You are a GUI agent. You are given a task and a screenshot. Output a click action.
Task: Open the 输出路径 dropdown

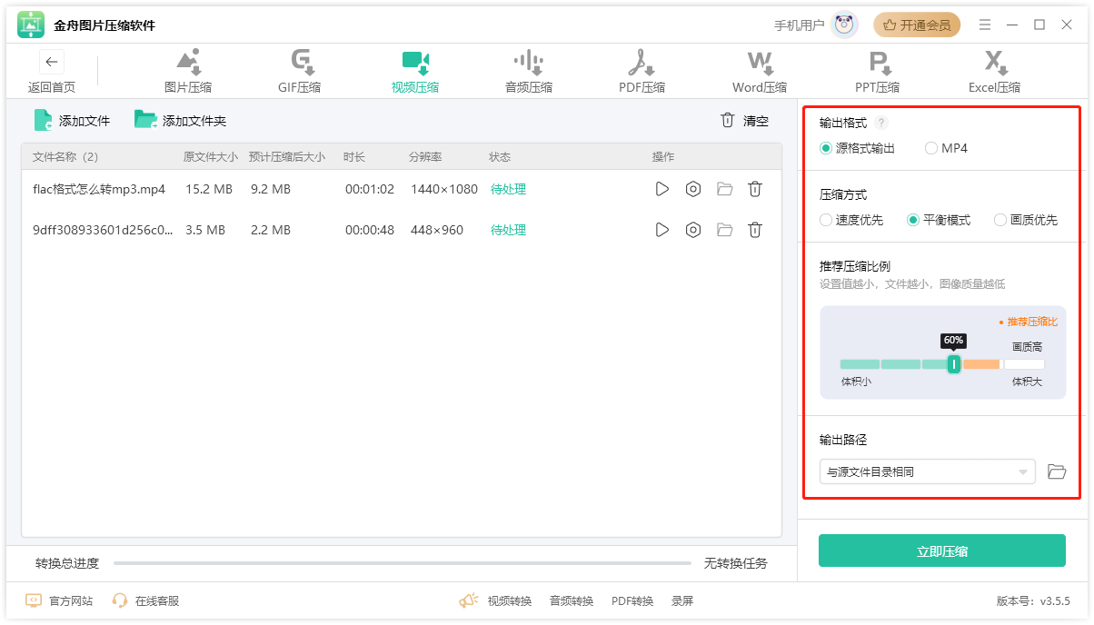(x=927, y=471)
